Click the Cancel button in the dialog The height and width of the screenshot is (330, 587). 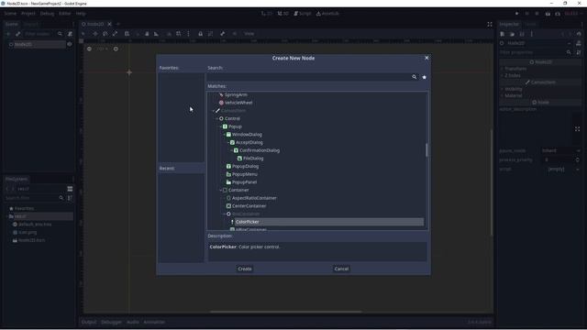tap(341, 269)
